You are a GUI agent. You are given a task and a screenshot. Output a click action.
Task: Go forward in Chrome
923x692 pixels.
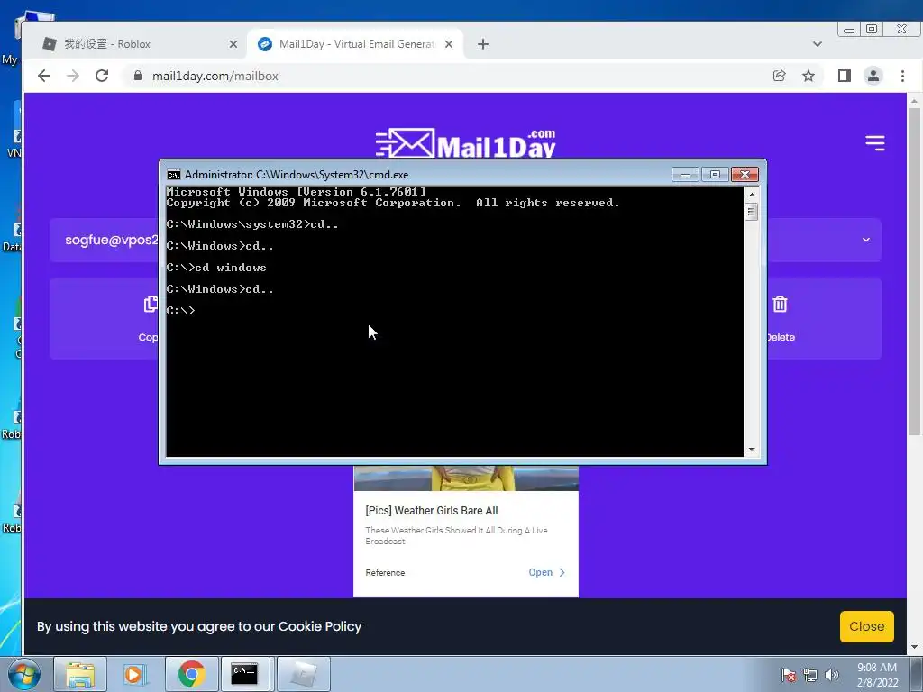click(x=73, y=76)
